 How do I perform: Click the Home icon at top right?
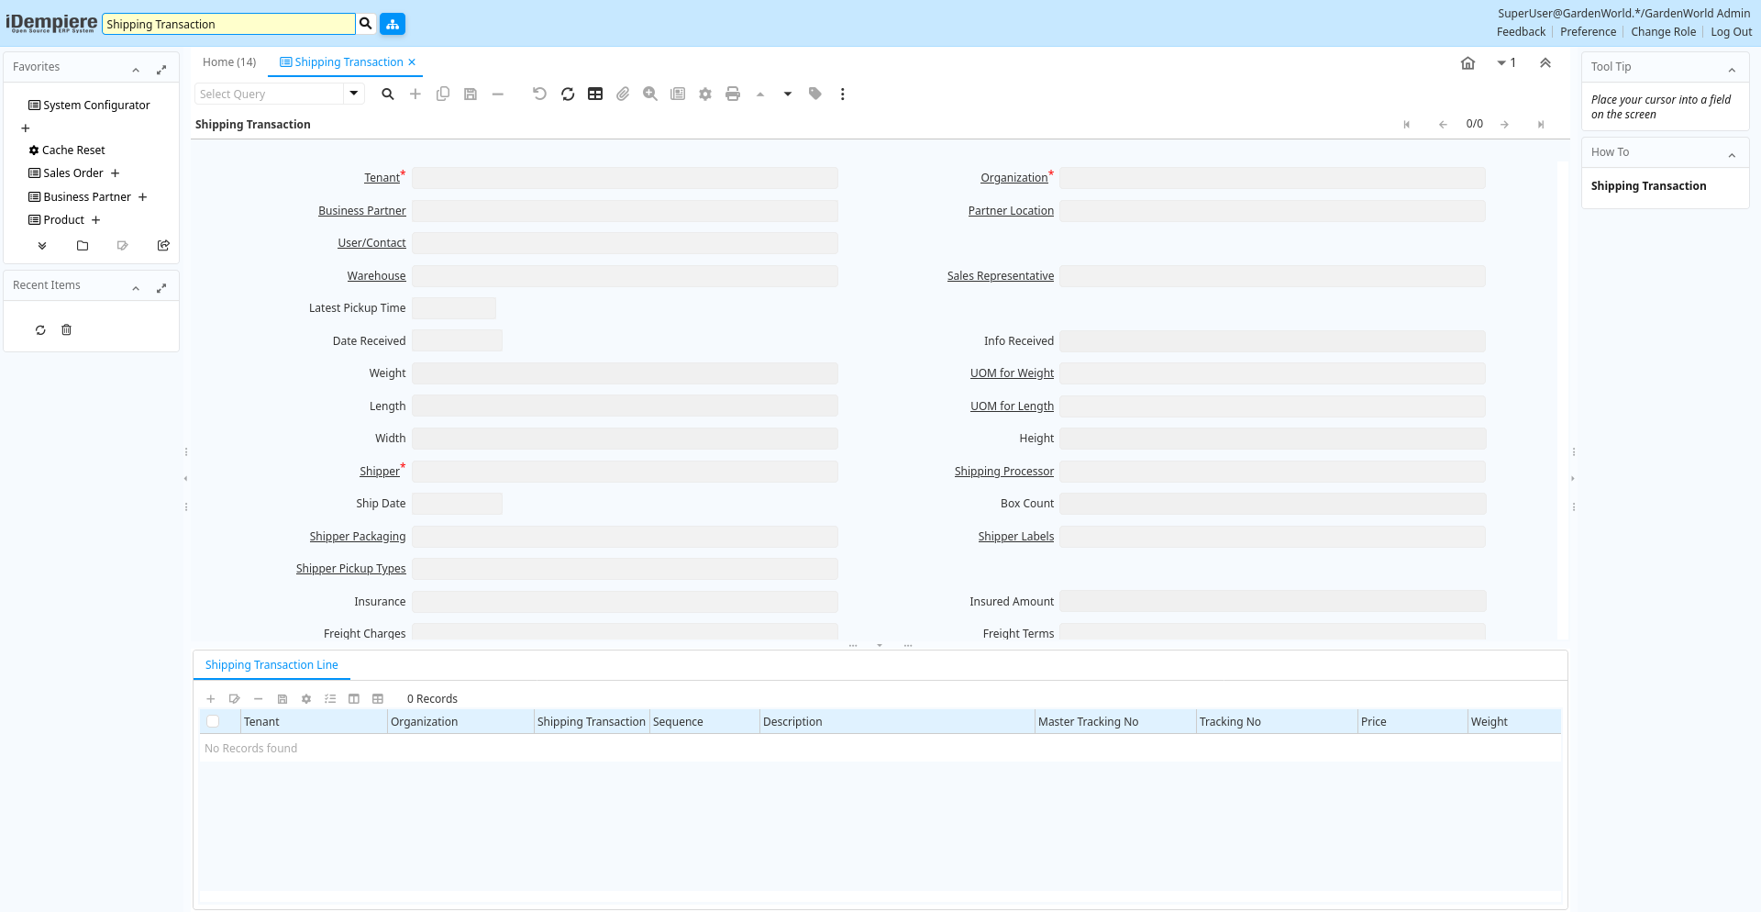1467,63
